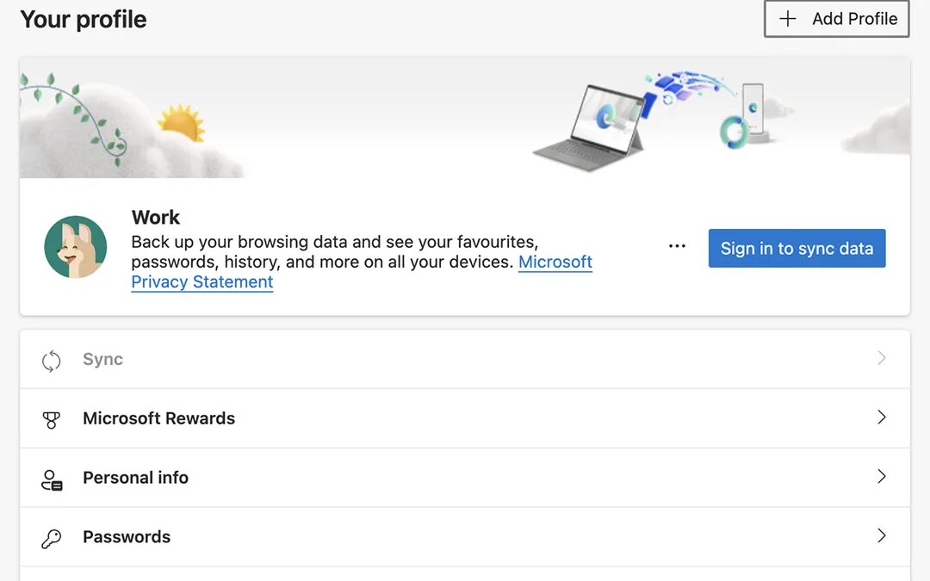
Task: Click the Personal info person icon
Action: coord(52,479)
